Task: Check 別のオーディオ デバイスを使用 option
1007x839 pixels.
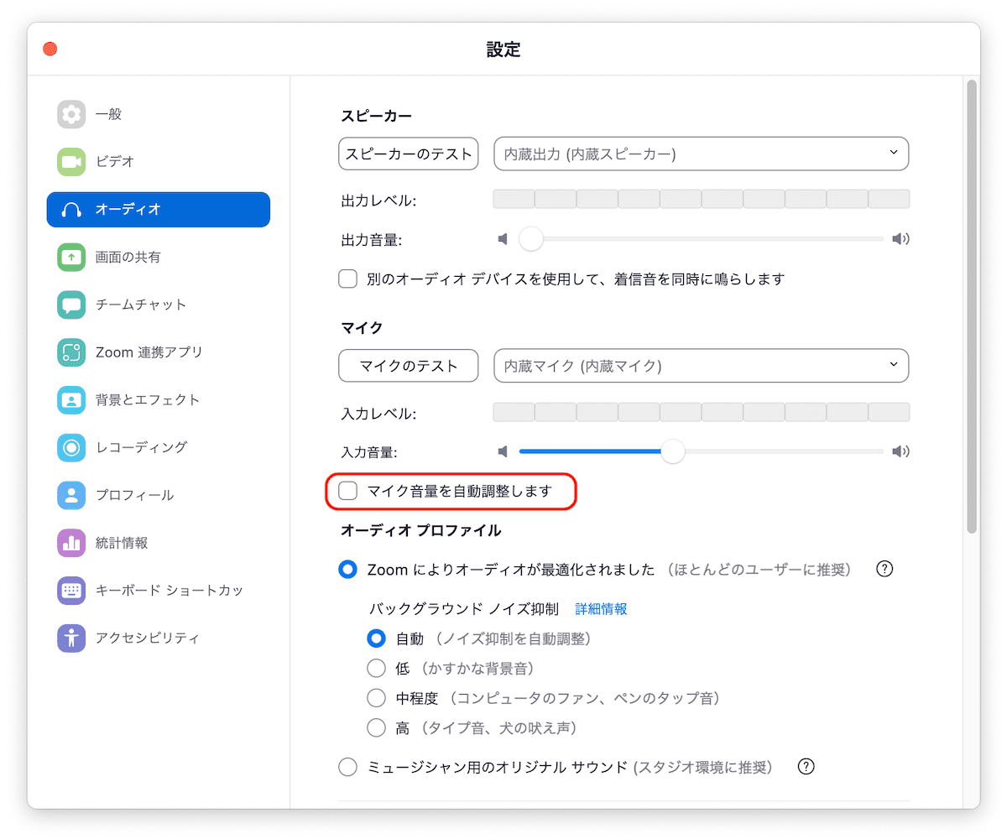Action: point(347,279)
